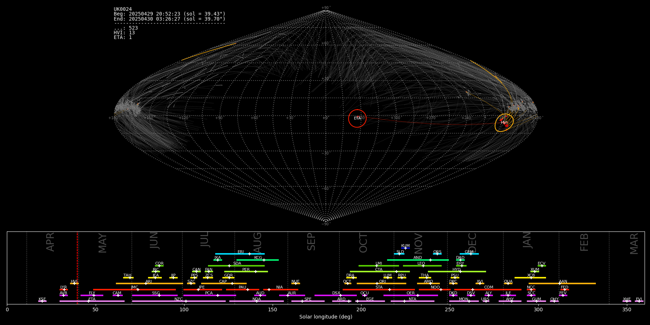Click the SPE shower label
This screenshot has height=325, width=650.
point(308,299)
